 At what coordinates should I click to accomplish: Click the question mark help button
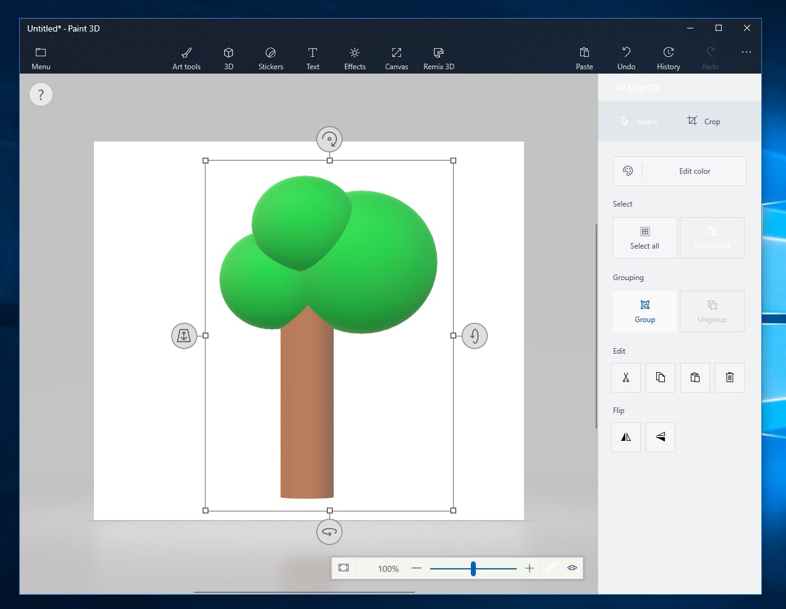pyautogui.click(x=41, y=95)
